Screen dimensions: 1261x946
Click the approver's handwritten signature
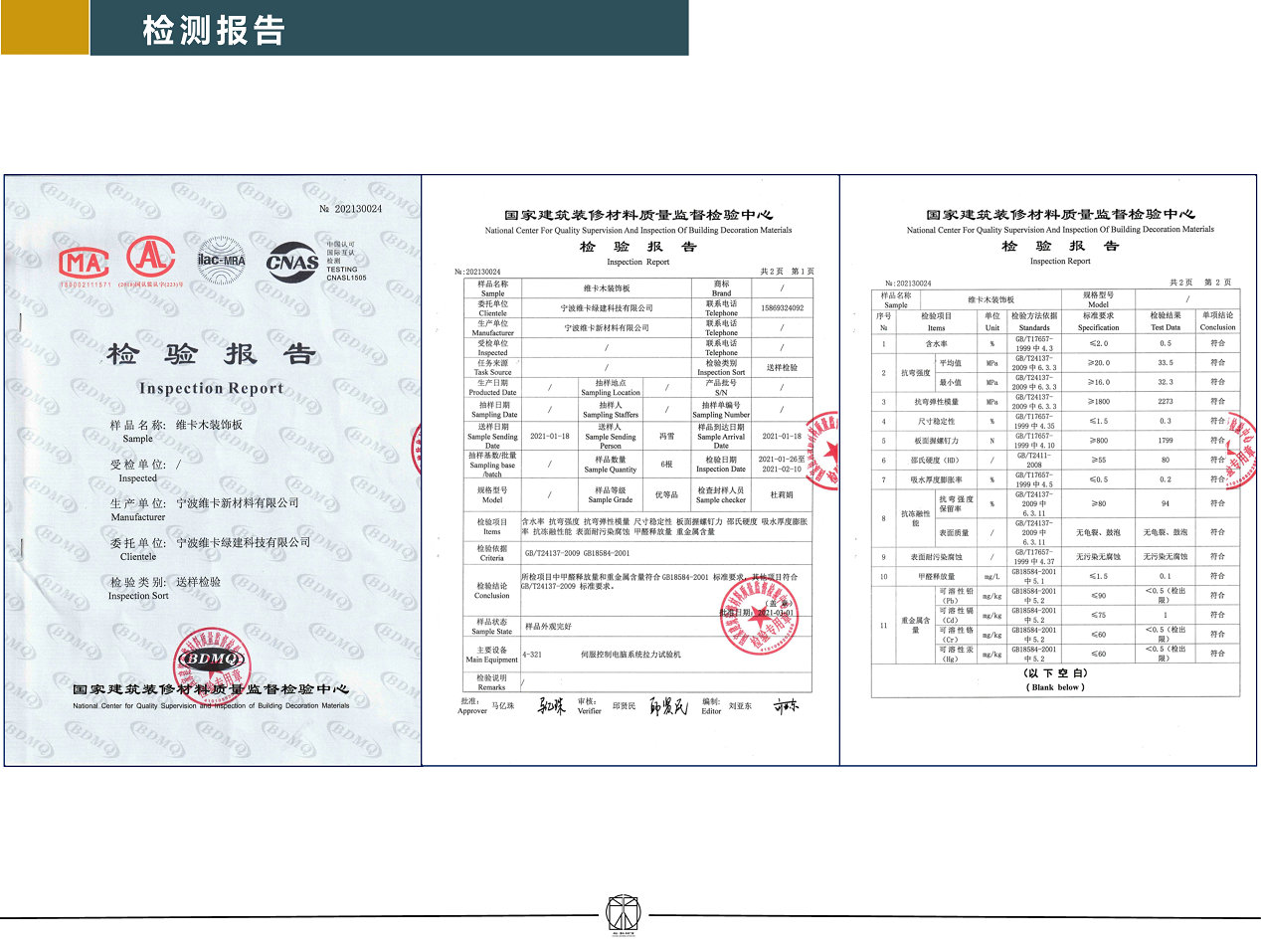(552, 706)
